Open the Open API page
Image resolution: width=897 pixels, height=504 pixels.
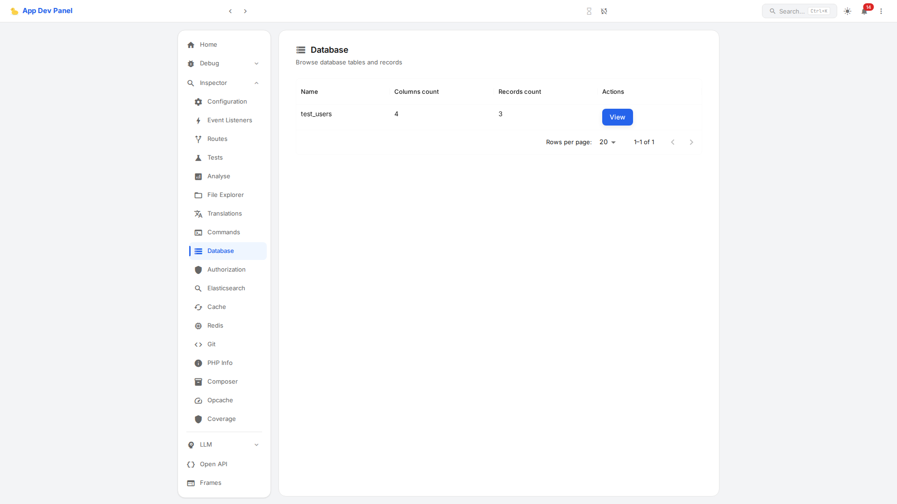click(x=213, y=464)
